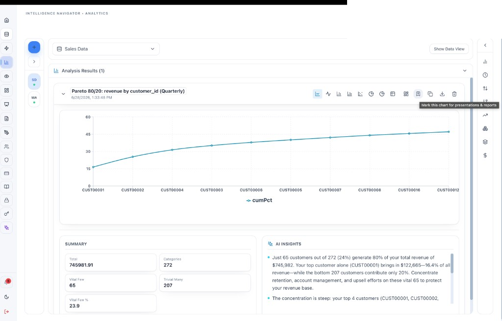Click the copy chart icon
Screen dimensions: 502x321
pos(430,94)
